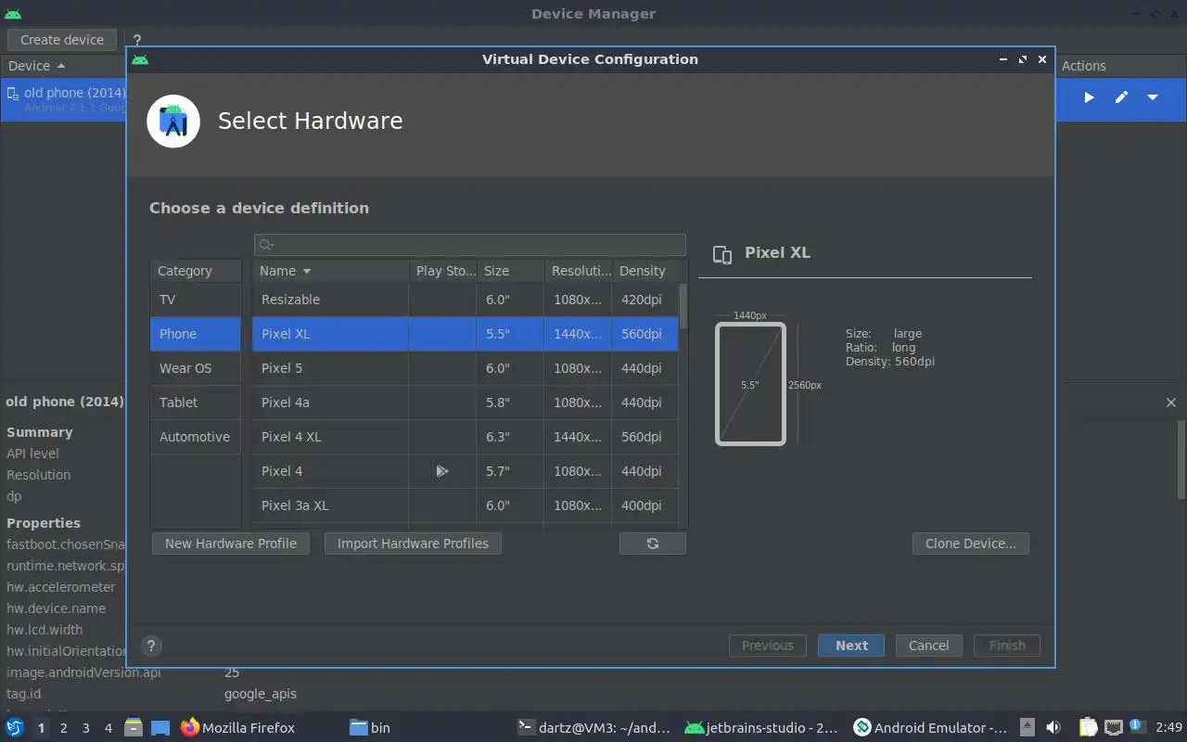Edit old phone (2014) with pencil icon
The image size is (1187, 742).
(1121, 97)
